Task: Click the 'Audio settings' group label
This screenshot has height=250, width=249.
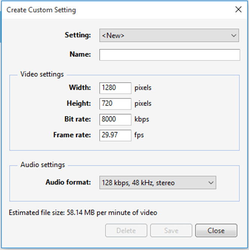Action: tap(43, 165)
